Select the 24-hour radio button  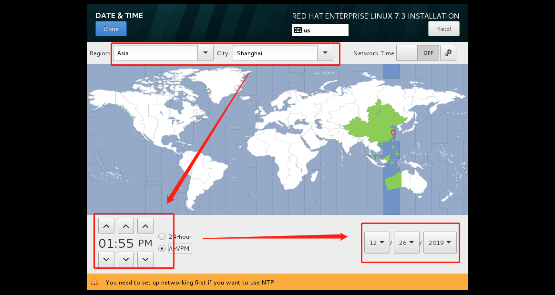click(x=162, y=237)
